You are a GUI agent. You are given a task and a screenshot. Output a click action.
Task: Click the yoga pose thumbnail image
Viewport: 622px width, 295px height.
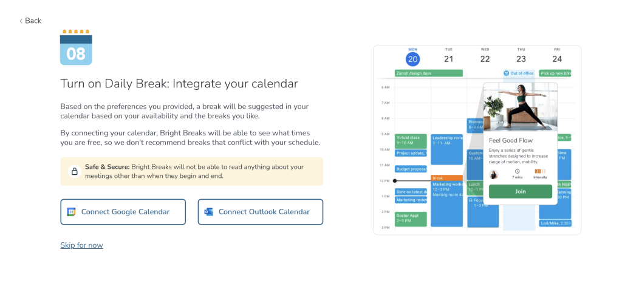[x=520, y=107]
